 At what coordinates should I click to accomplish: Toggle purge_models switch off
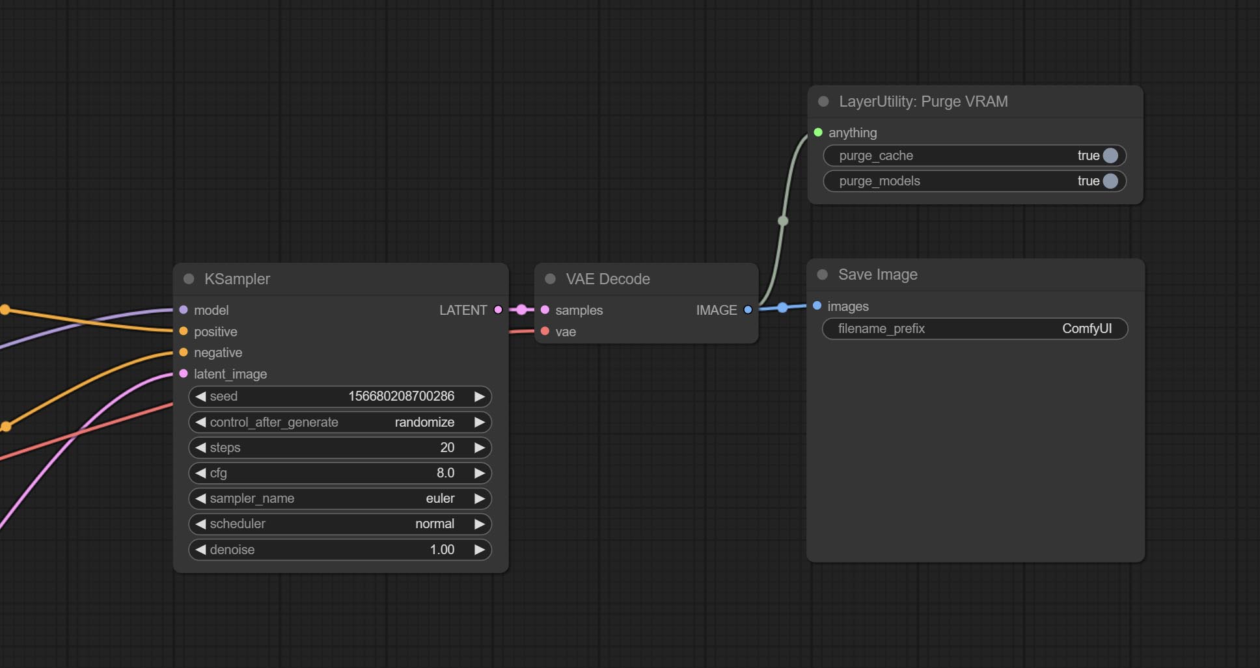pyautogui.click(x=1110, y=181)
